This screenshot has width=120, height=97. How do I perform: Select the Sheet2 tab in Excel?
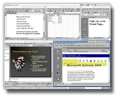[57, 38]
